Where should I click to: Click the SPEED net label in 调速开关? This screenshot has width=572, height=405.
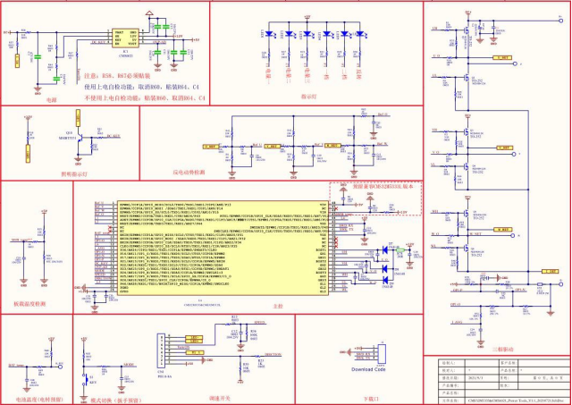pos(259,323)
